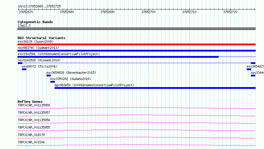The width and height of the screenshot is (264, 149).
Task: Click the magenta NM_001135958 intron line
Action: pyautogui.click(x=136, y=108)
